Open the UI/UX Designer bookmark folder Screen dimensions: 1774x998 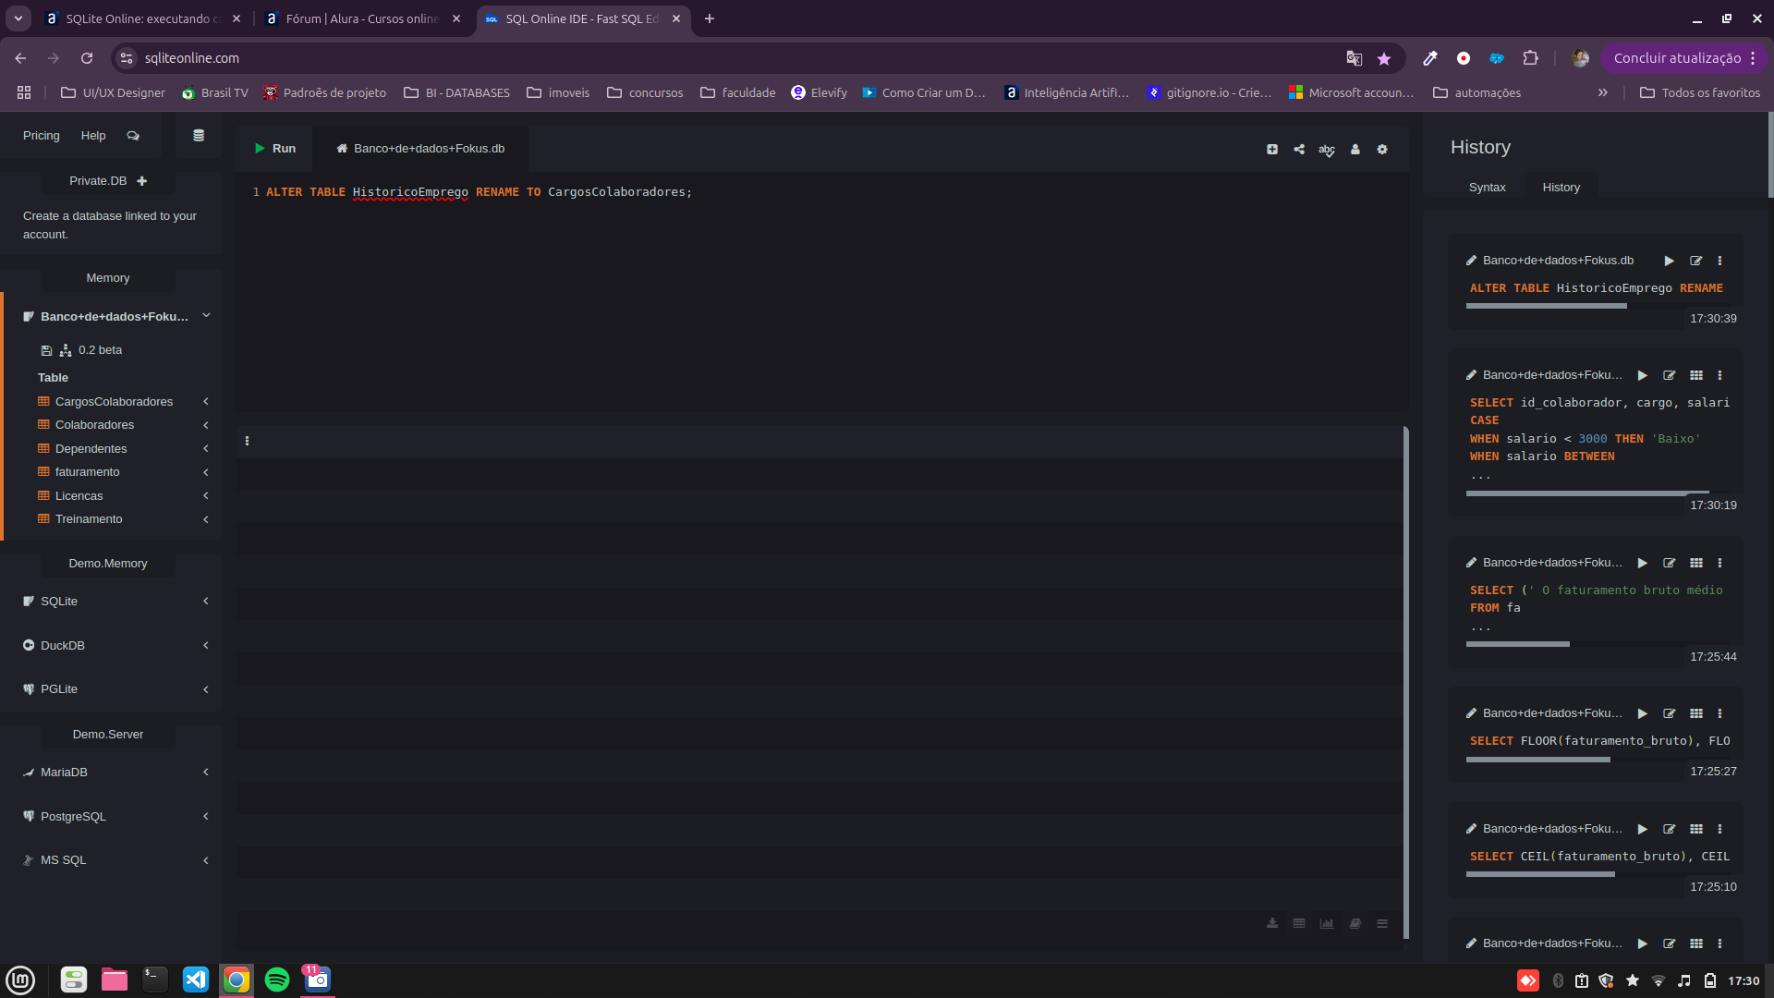[113, 93]
